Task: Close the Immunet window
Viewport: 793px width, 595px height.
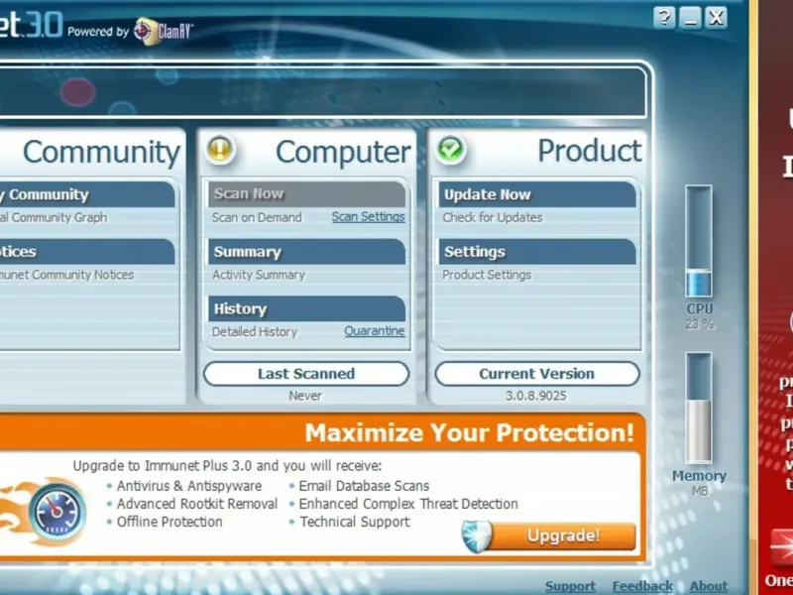Action: tap(716, 18)
